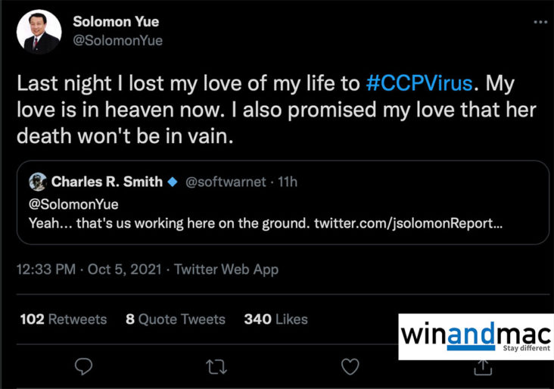Image resolution: width=554 pixels, height=389 pixels.
Task: Open the share icon below the tweet
Action: [481, 366]
